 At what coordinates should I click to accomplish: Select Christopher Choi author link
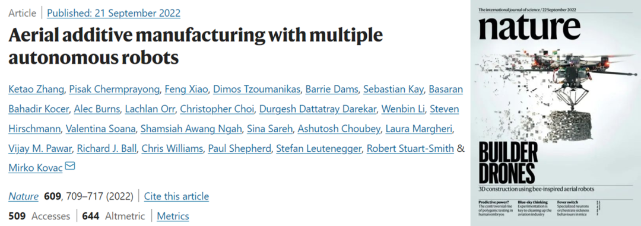217,109
